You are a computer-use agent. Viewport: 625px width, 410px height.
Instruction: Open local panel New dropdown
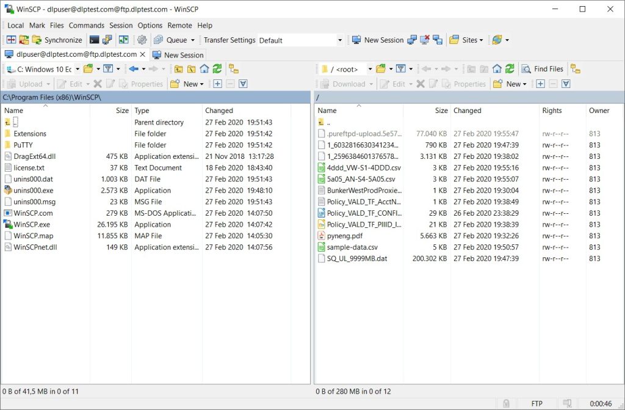pos(187,84)
